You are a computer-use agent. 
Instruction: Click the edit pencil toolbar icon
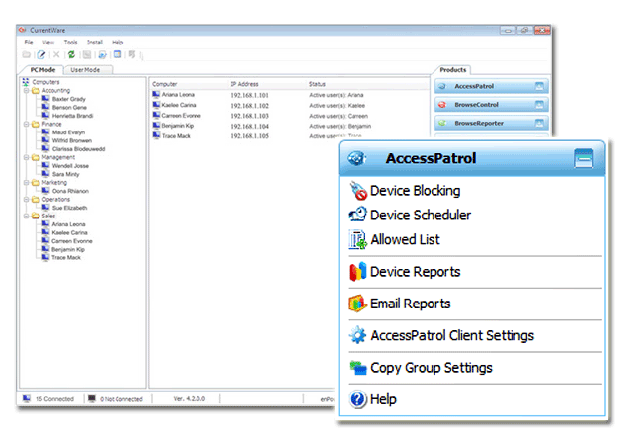pyautogui.click(x=41, y=55)
